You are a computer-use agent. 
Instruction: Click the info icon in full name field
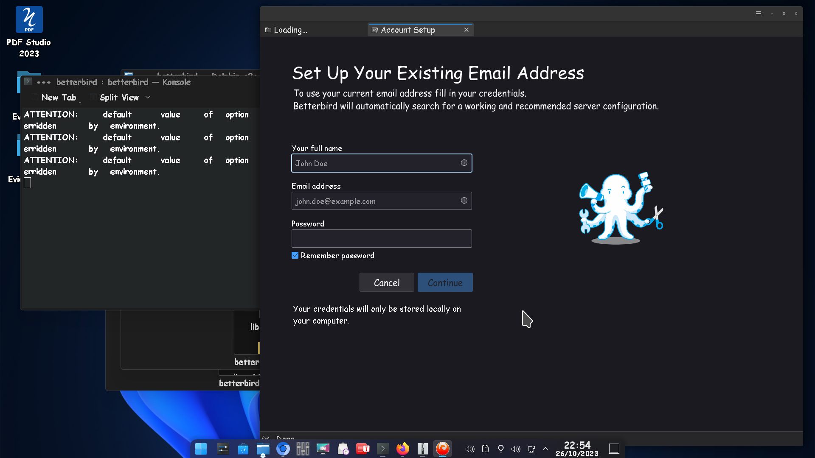pos(464,163)
